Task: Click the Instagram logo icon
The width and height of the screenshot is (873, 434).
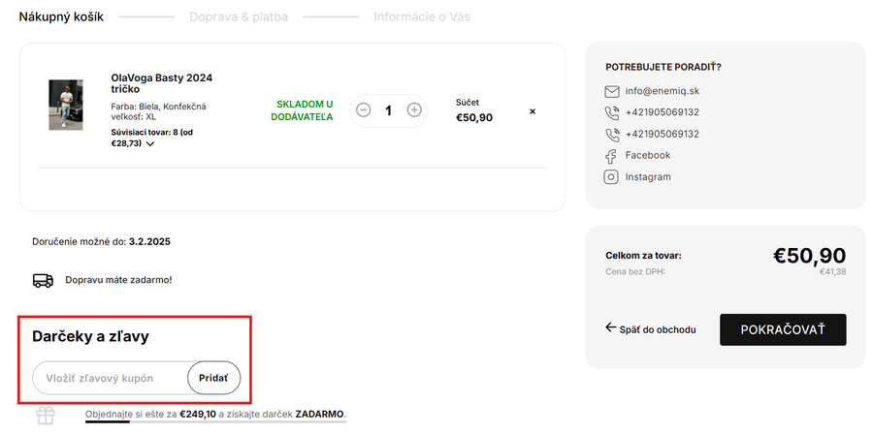Action: [612, 177]
